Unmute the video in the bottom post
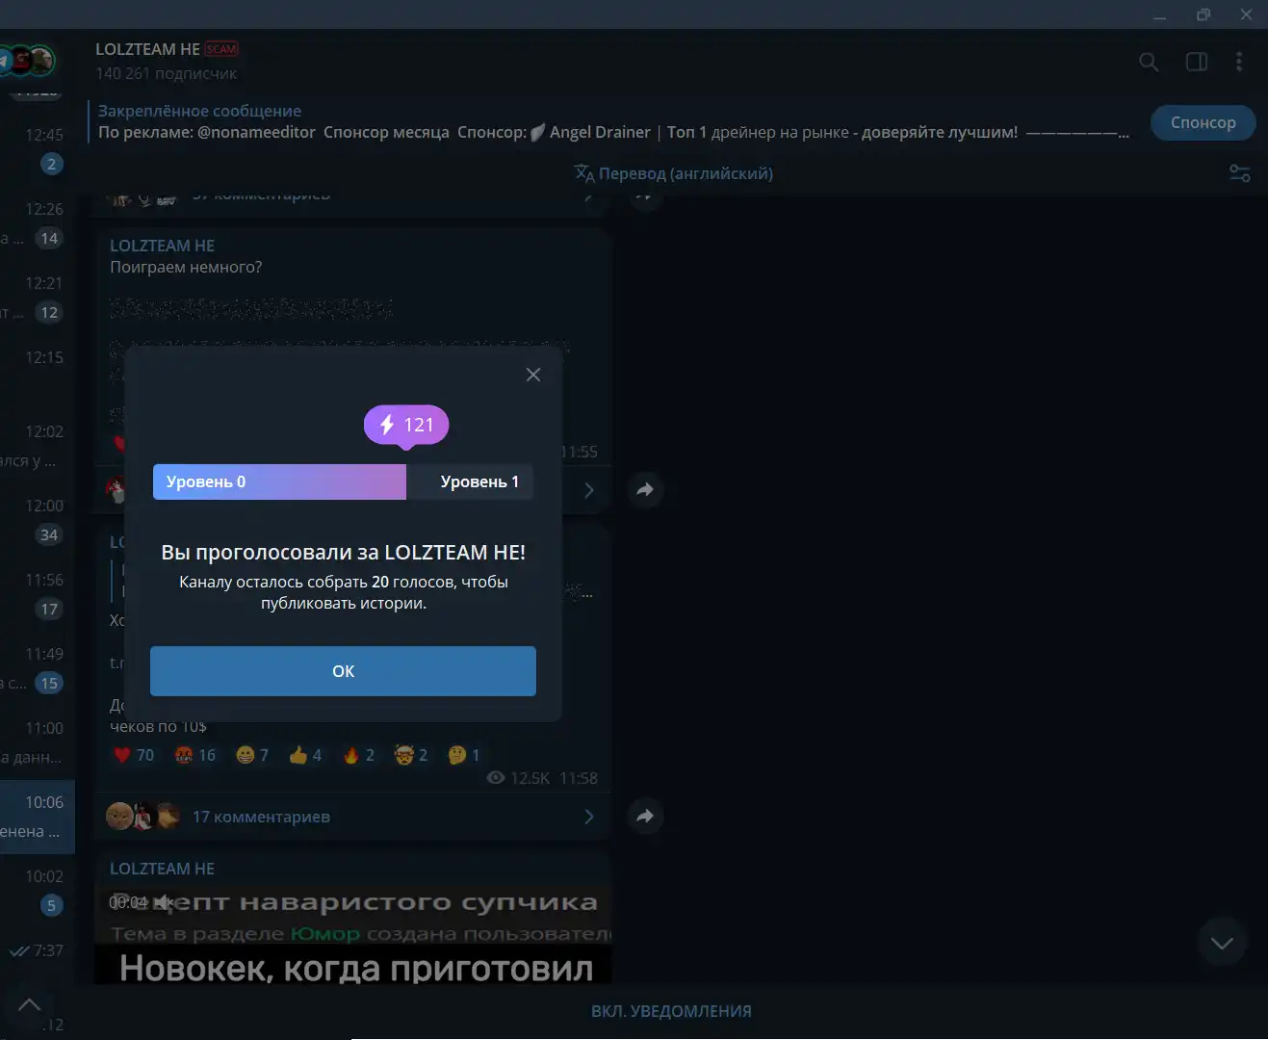This screenshot has height=1040, width=1268. point(165,902)
